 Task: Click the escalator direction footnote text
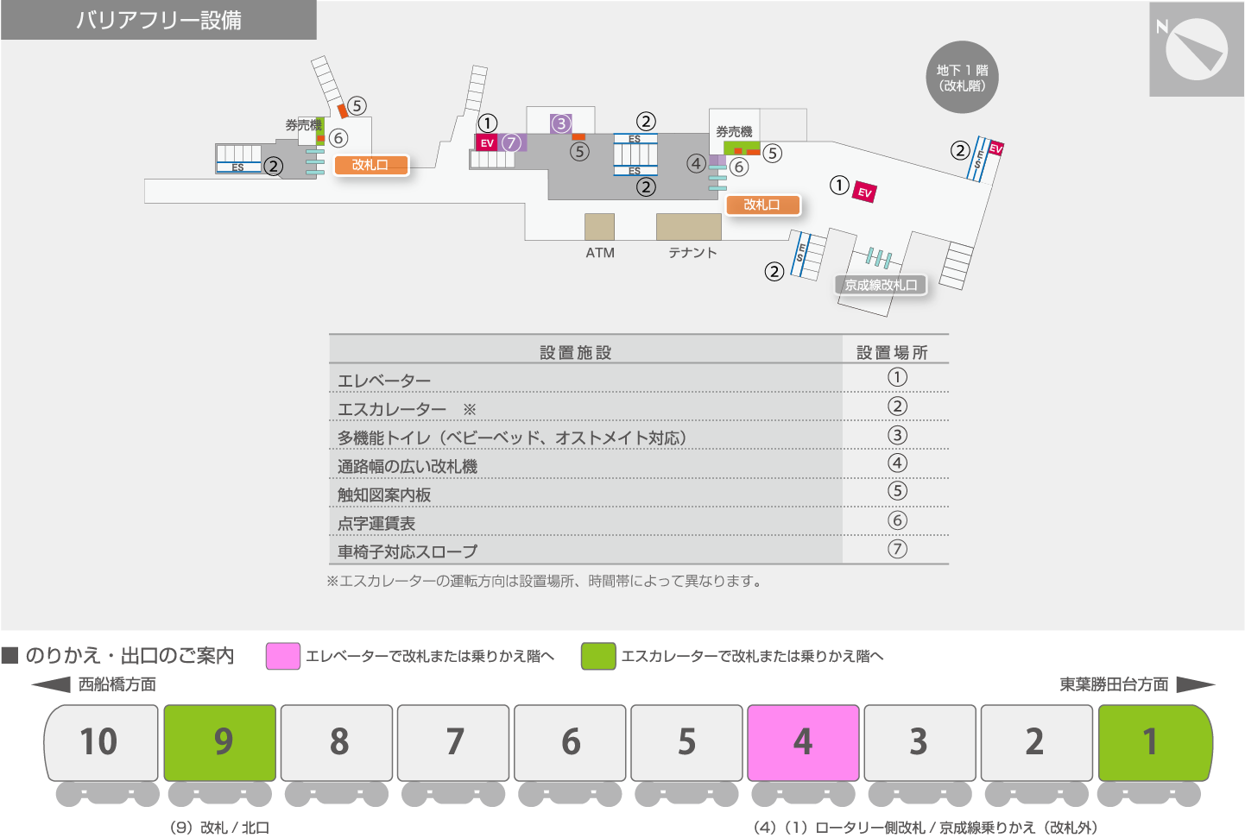click(x=546, y=581)
